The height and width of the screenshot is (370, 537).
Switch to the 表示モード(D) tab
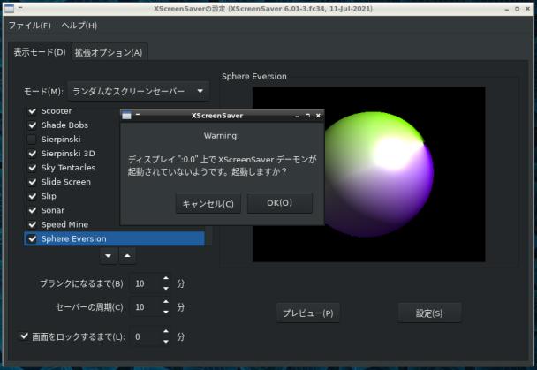(40, 52)
